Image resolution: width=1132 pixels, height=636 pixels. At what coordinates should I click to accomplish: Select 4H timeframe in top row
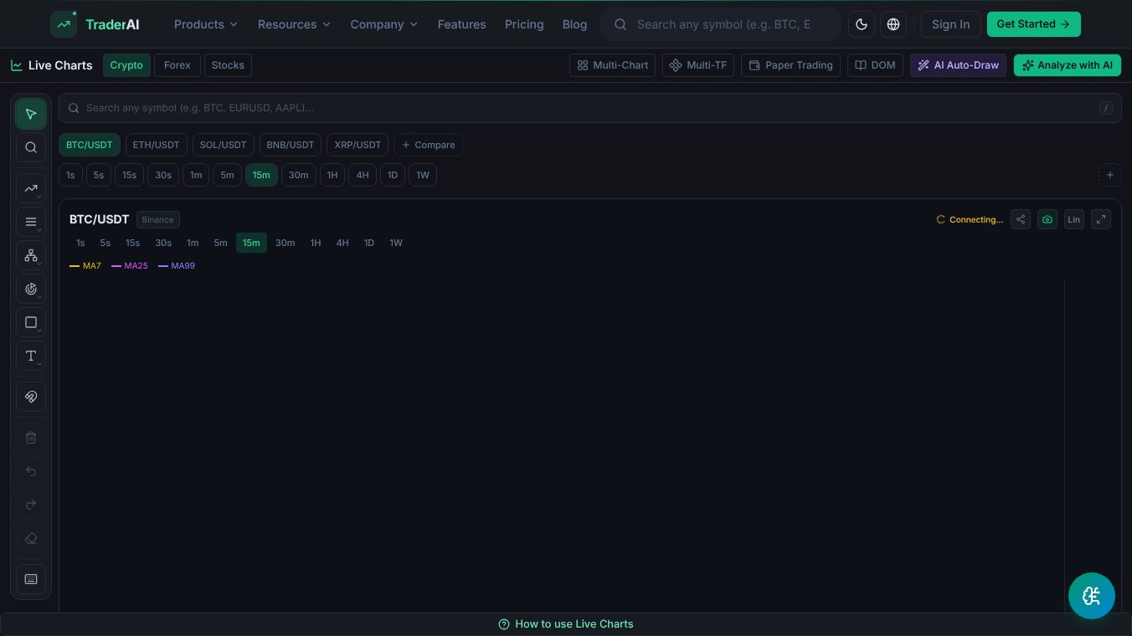coord(363,175)
